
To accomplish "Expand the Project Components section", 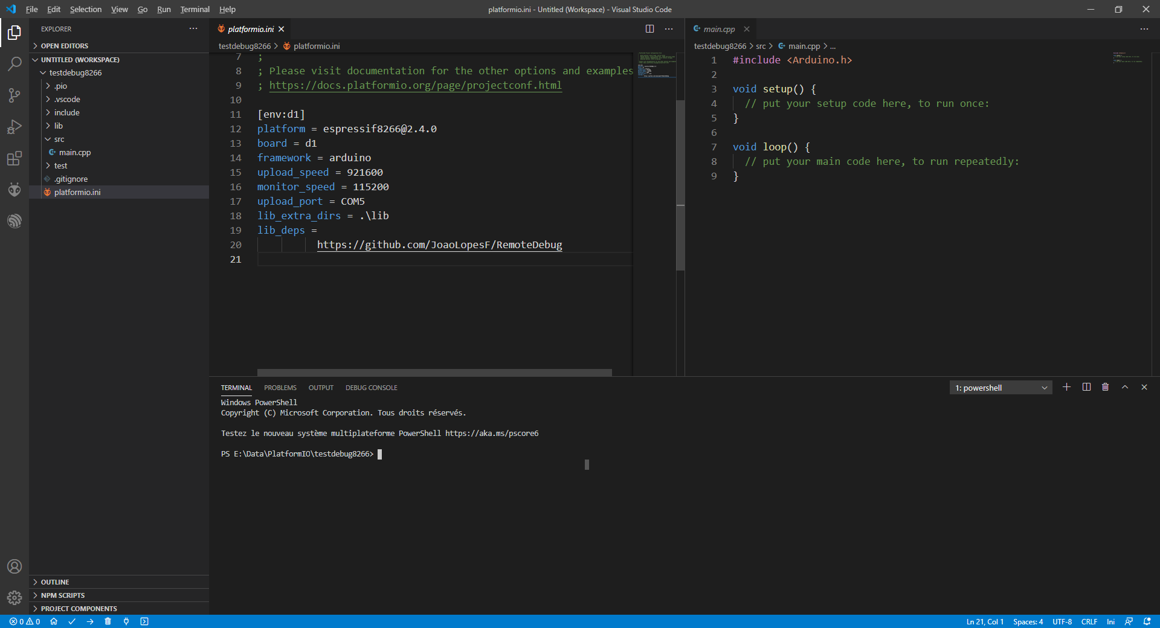I will pyautogui.click(x=119, y=609).
